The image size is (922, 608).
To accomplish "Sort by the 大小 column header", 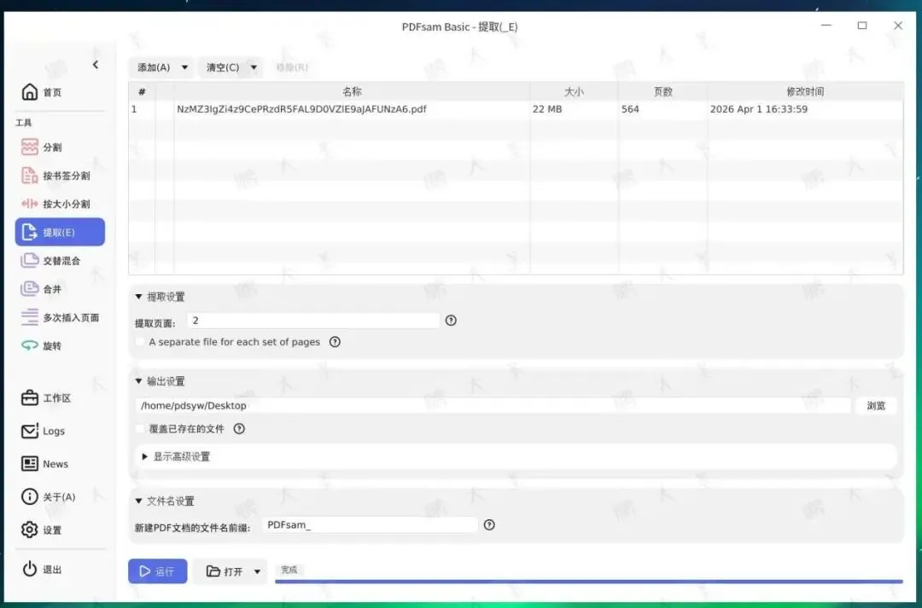I will pyautogui.click(x=574, y=91).
